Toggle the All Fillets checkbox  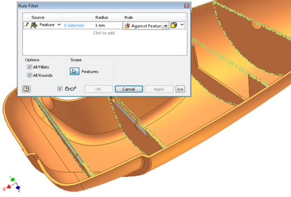coord(29,67)
